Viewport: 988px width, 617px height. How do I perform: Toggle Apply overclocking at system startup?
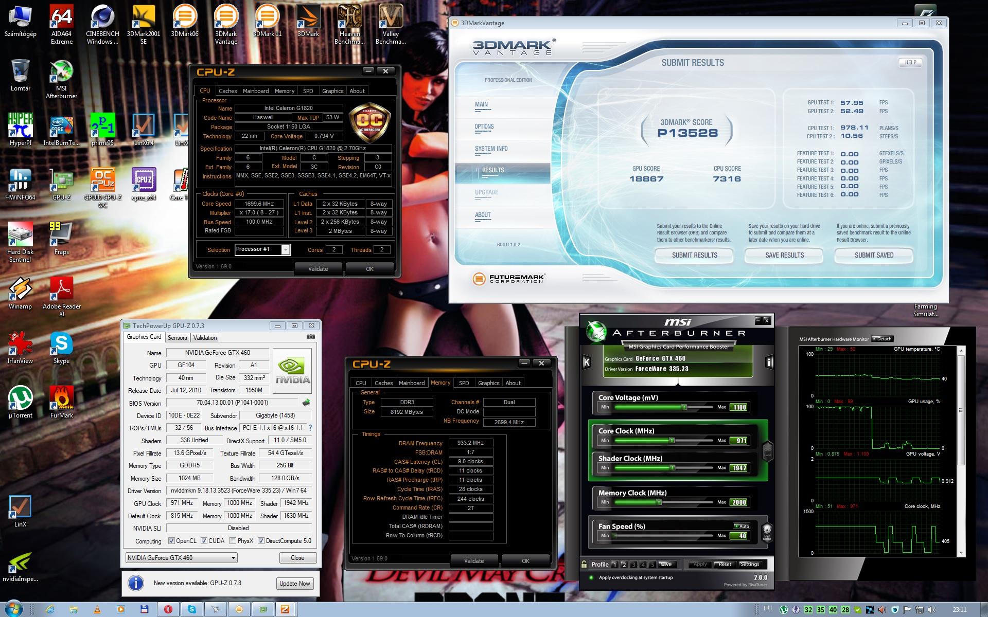click(591, 577)
